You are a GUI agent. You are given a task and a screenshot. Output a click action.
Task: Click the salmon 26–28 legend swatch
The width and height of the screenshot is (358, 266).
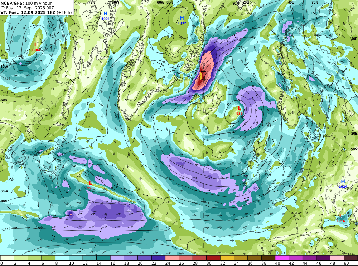tap(186, 258)
